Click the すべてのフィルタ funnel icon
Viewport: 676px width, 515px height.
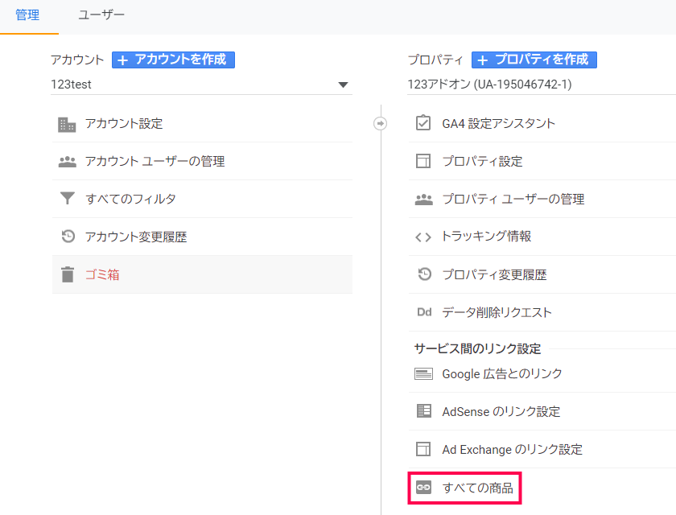click(x=68, y=198)
